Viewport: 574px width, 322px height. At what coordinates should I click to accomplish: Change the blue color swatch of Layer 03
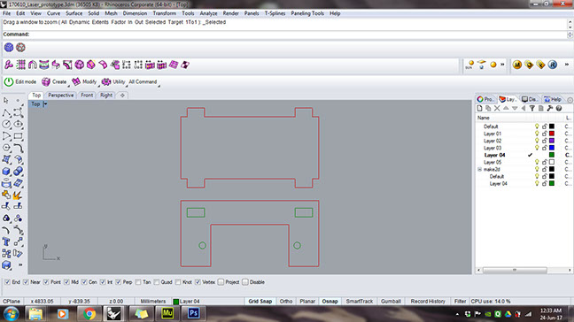[x=552, y=148]
